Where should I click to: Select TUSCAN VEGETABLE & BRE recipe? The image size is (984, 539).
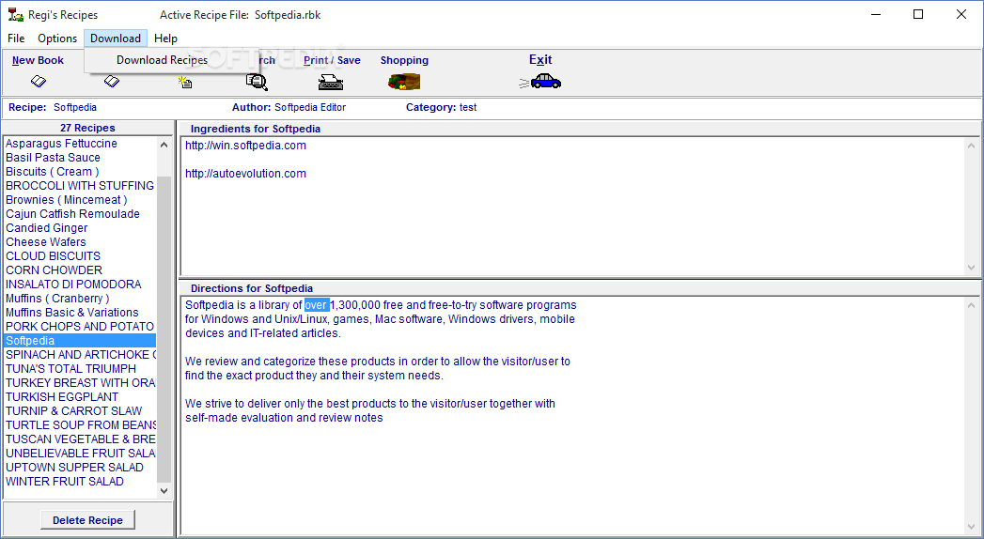[80, 439]
